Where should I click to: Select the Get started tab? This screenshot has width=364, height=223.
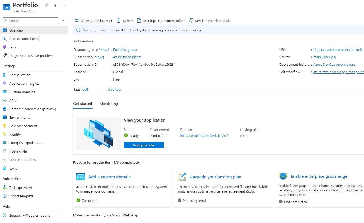point(83,104)
